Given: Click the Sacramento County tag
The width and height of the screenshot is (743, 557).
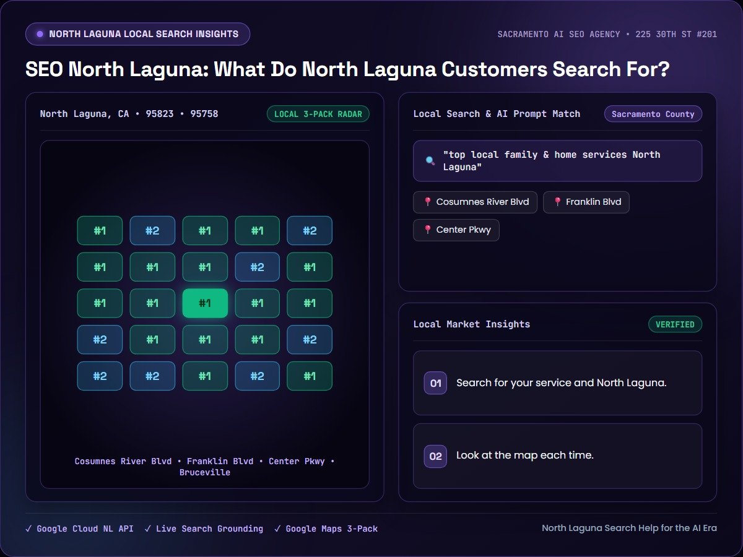Looking at the screenshot, I should pos(653,114).
